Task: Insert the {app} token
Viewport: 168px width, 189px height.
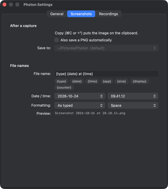Action: pos(107,81)
